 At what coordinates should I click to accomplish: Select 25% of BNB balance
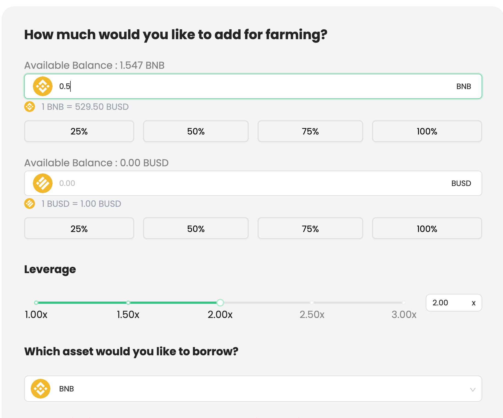coord(79,131)
